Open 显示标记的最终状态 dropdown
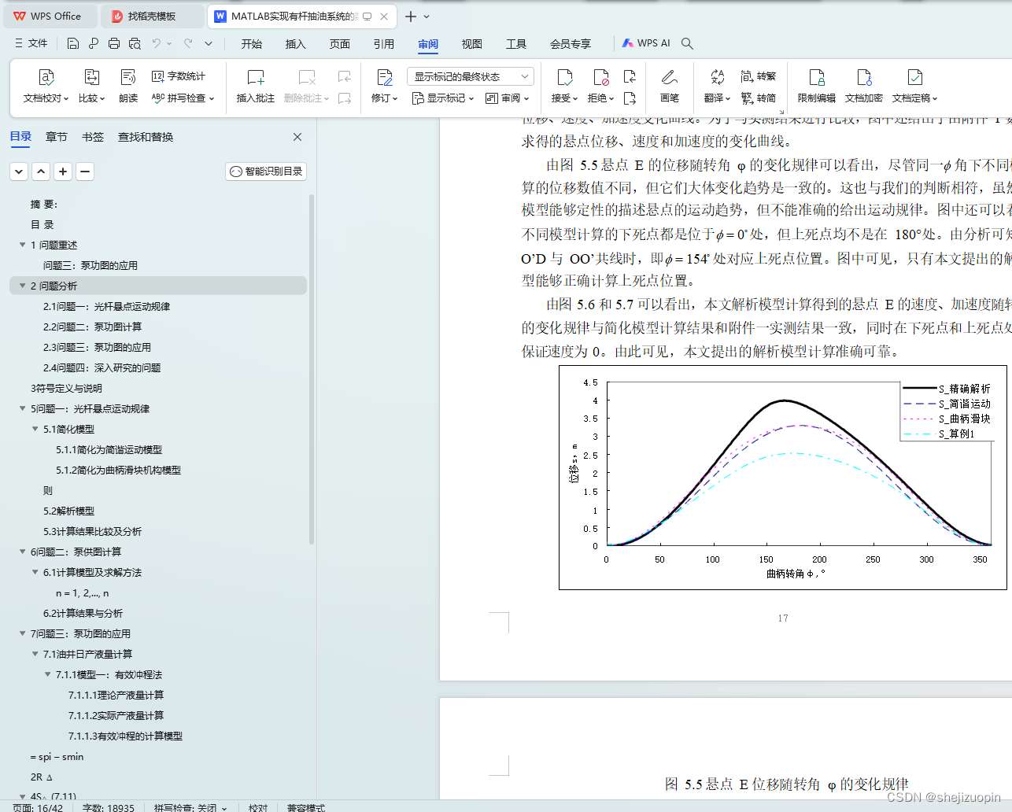 pyautogui.click(x=471, y=76)
